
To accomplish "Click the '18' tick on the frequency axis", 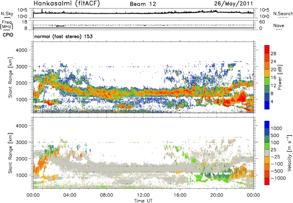I will click(25, 22).
